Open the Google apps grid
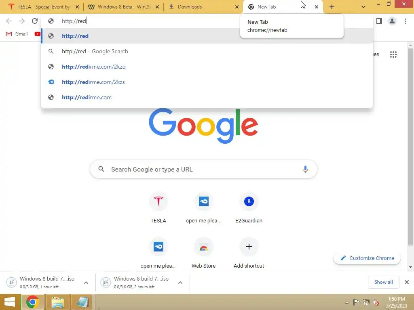The width and height of the screenshot is (414, 310). pyautogui.click(x=393, y=54)
